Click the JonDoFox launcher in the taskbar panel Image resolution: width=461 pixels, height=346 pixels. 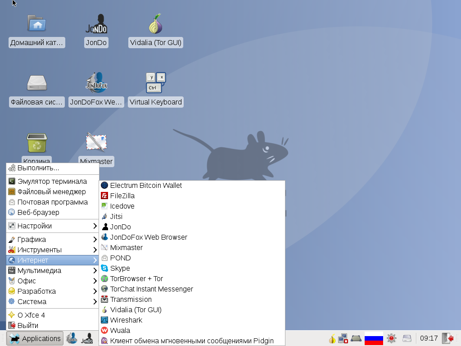72,338
